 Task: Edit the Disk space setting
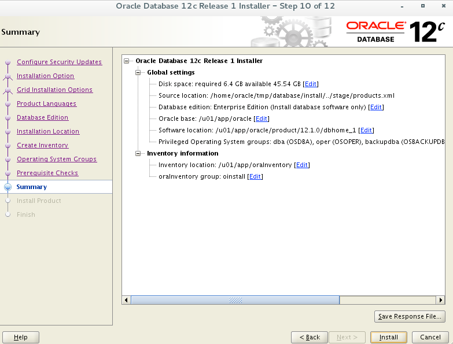click(311, 84)
